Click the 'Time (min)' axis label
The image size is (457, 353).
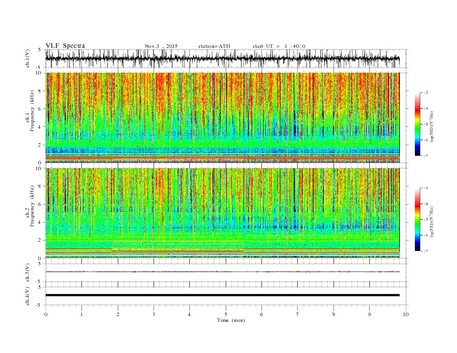pyautogui.click(x=231, y=320)
